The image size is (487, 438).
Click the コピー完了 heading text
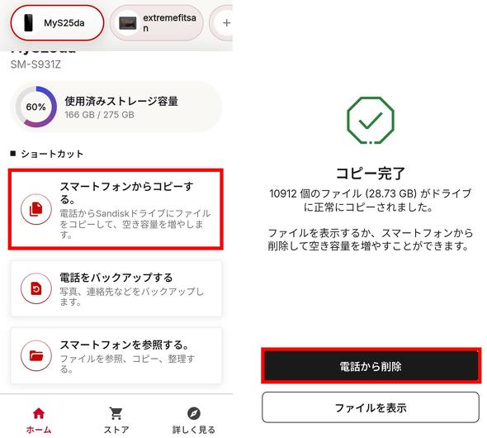coord(371,174)
